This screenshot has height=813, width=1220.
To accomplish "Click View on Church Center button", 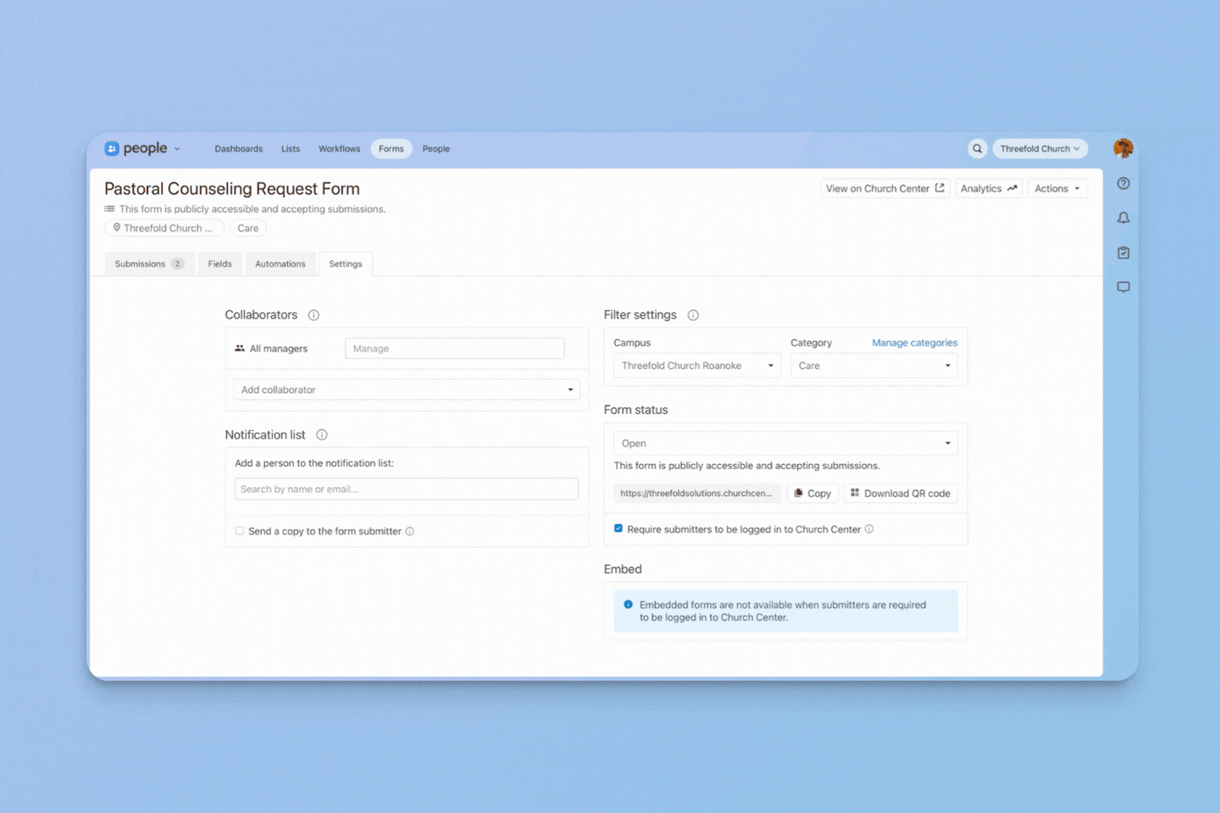I will (x=885, y=189).
